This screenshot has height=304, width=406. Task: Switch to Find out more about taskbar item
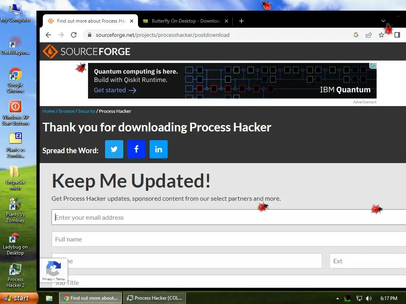90,298
